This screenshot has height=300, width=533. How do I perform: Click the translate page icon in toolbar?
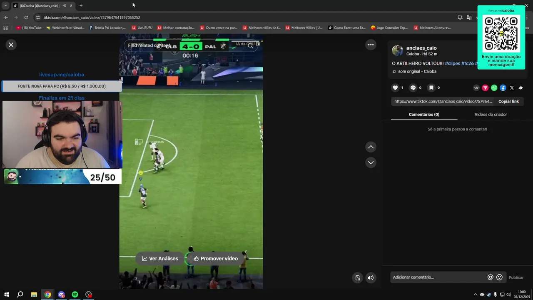pos(469,17)
